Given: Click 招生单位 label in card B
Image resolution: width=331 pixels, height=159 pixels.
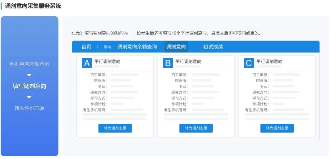Looking at the screenshot, I should pos(180,75).
